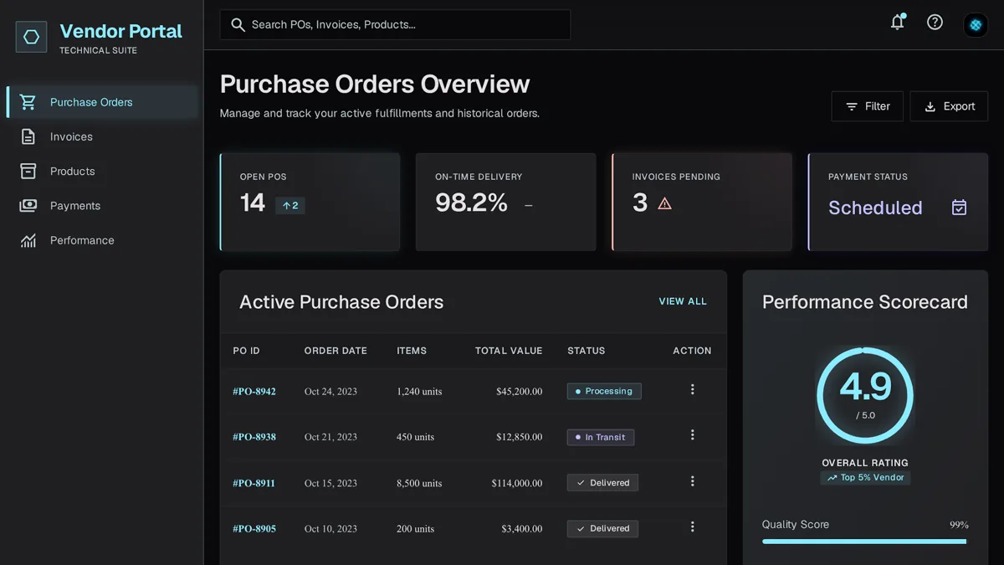Open the help question mark icon

pos(935,23)
